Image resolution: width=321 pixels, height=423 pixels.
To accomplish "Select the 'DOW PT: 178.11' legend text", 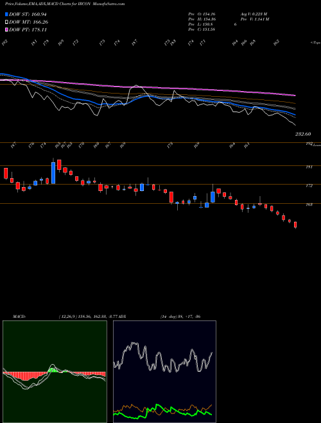I will click(28, 29).
